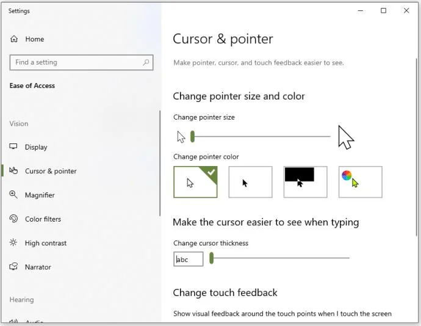This screenshot has width=421, height=326.
Task: Click the Color filters palette icon
Action: click(13, 219)
